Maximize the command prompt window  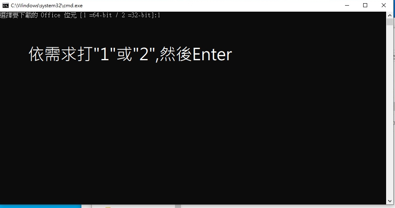coord(365,6)
